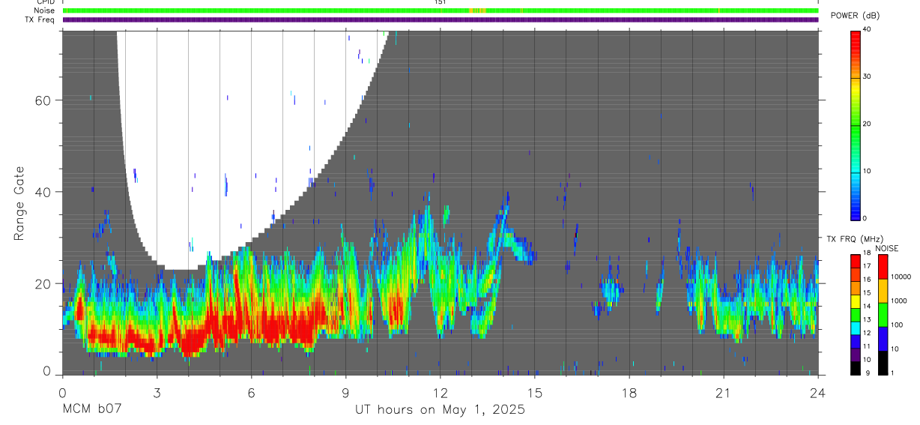Click the Range Gate y-axis title
920x425 pixels.
point(20,204)
